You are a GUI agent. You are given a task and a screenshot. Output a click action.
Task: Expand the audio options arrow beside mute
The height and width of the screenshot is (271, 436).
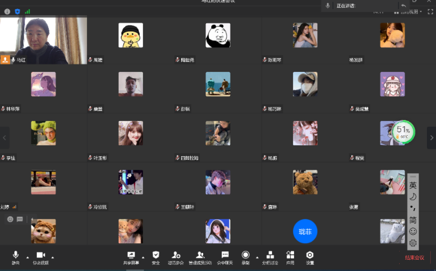(x=27, y=257)
